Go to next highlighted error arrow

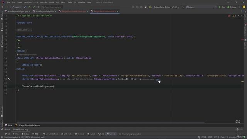pos(242,16)
